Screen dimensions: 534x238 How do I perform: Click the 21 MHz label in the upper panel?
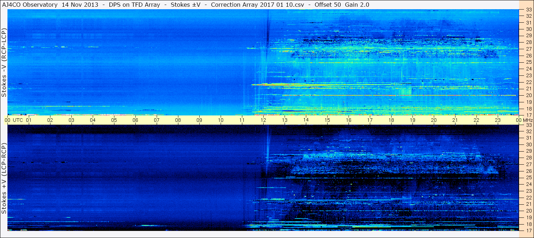[529, 89]
